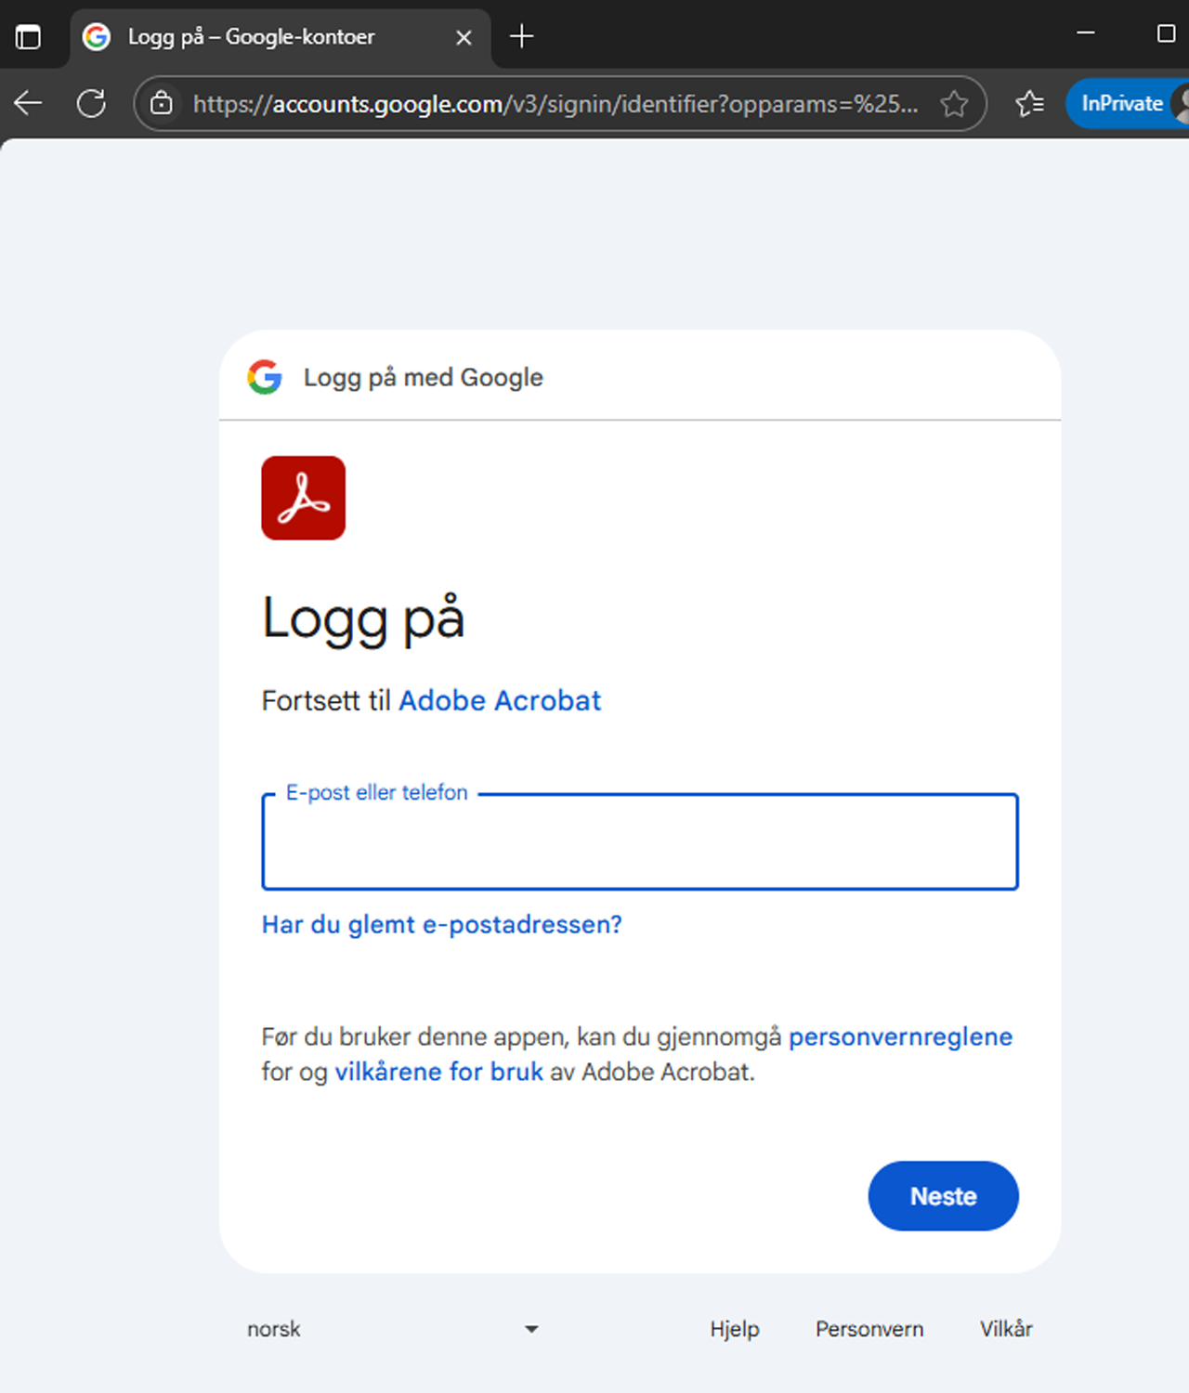Image resolution: width=1189 pixels, height=1393 pixels.
Task: Open the tab actions icon top-left
Action: coord(28,36)
